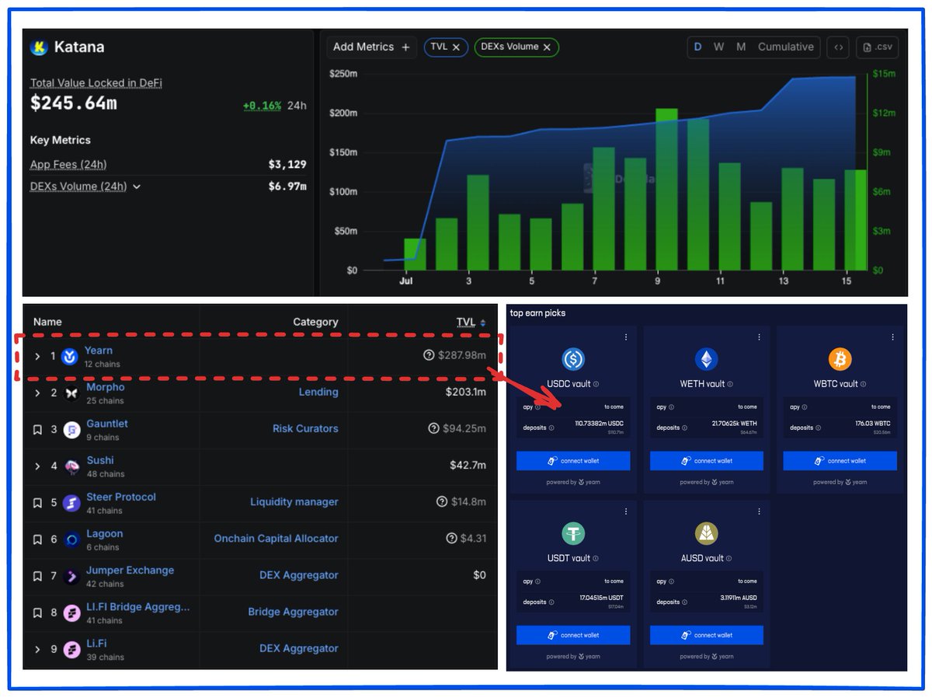The image size is (932, 698).
Task: Connect wallet in the USDC vault
Action: 573,461
